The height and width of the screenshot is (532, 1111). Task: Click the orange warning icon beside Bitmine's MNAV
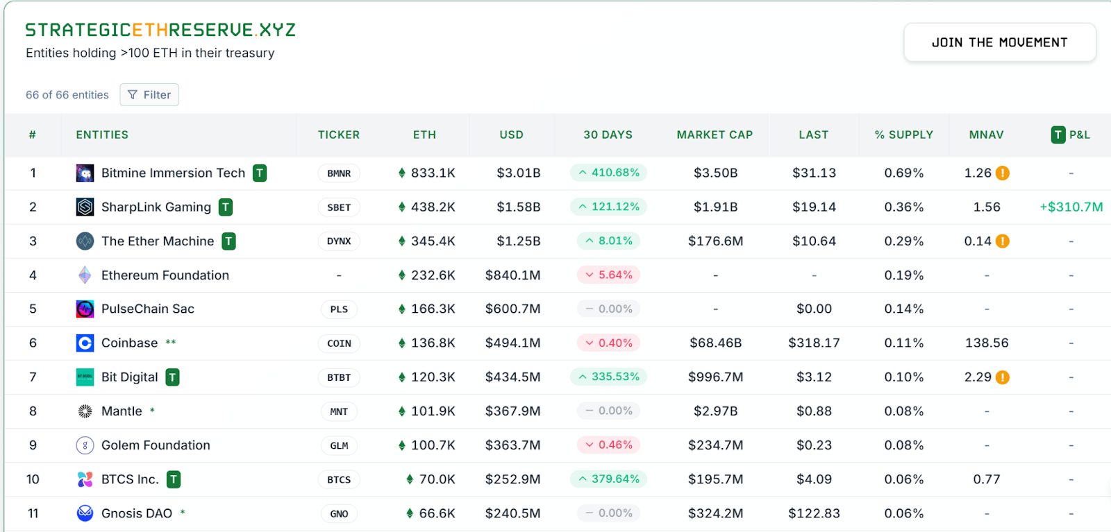1003,173
